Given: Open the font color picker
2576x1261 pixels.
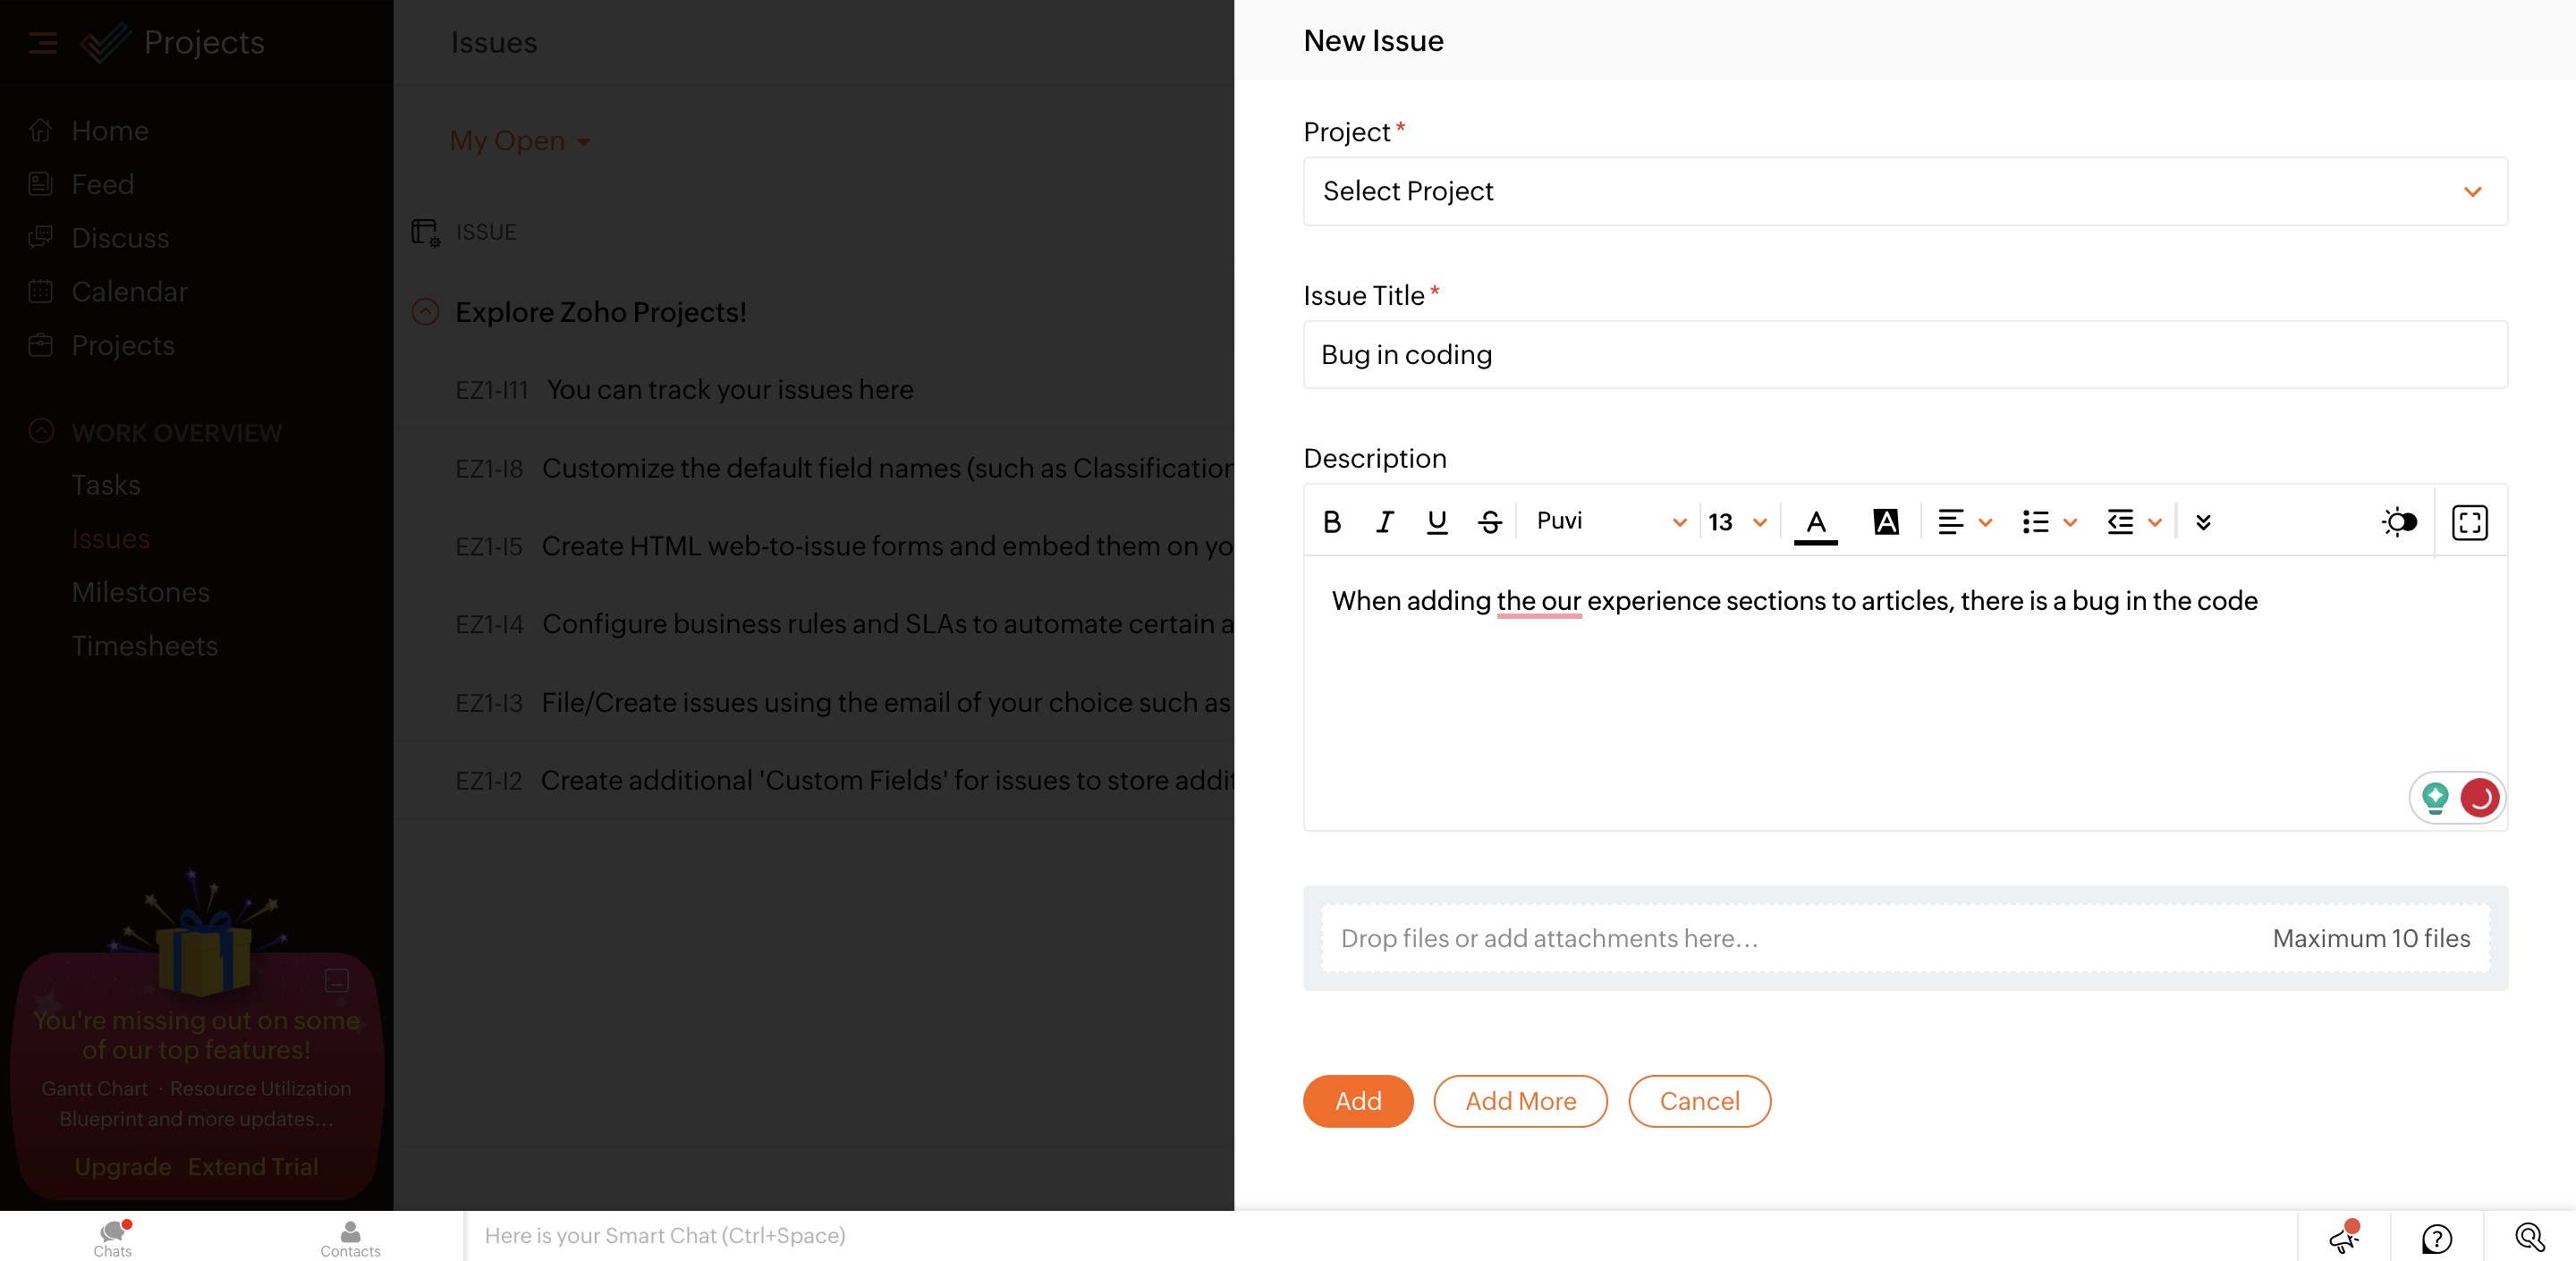Looking at the screenshot, I should pyautogui.click(x=1815, y=522).
